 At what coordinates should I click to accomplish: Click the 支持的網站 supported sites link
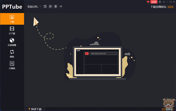tap(167, 109)
